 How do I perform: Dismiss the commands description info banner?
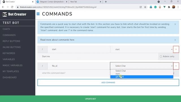175,24
